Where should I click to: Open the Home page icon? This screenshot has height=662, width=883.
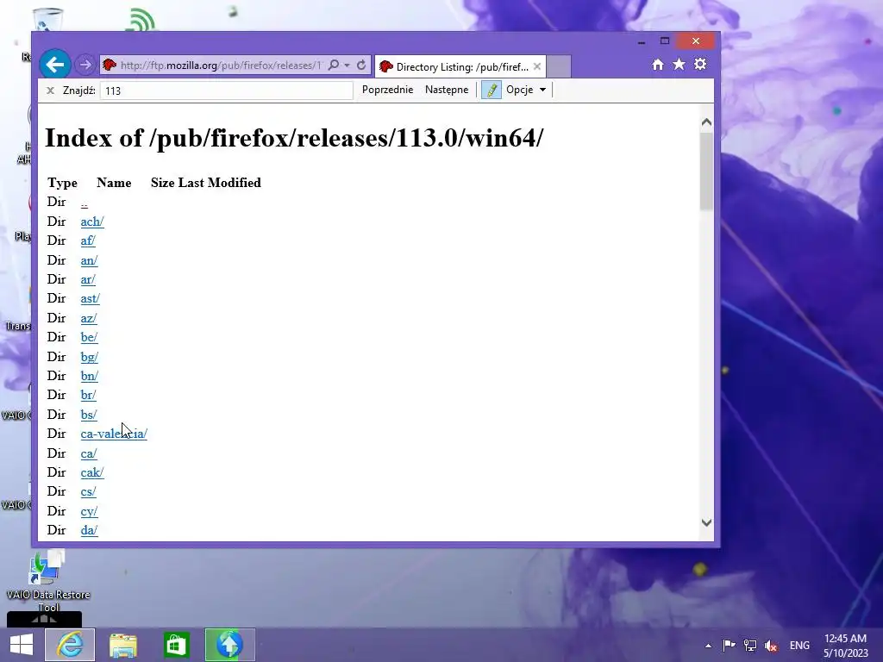click(658, 64)
